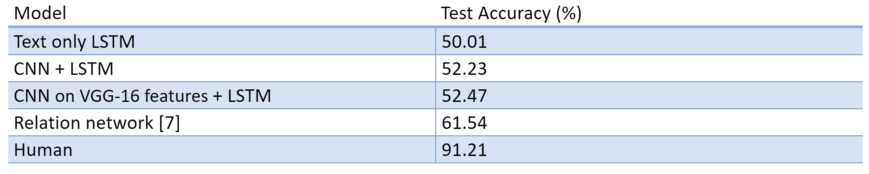Select the Human row label
Viewport: 869px width, 174px height.
point(43,150)
